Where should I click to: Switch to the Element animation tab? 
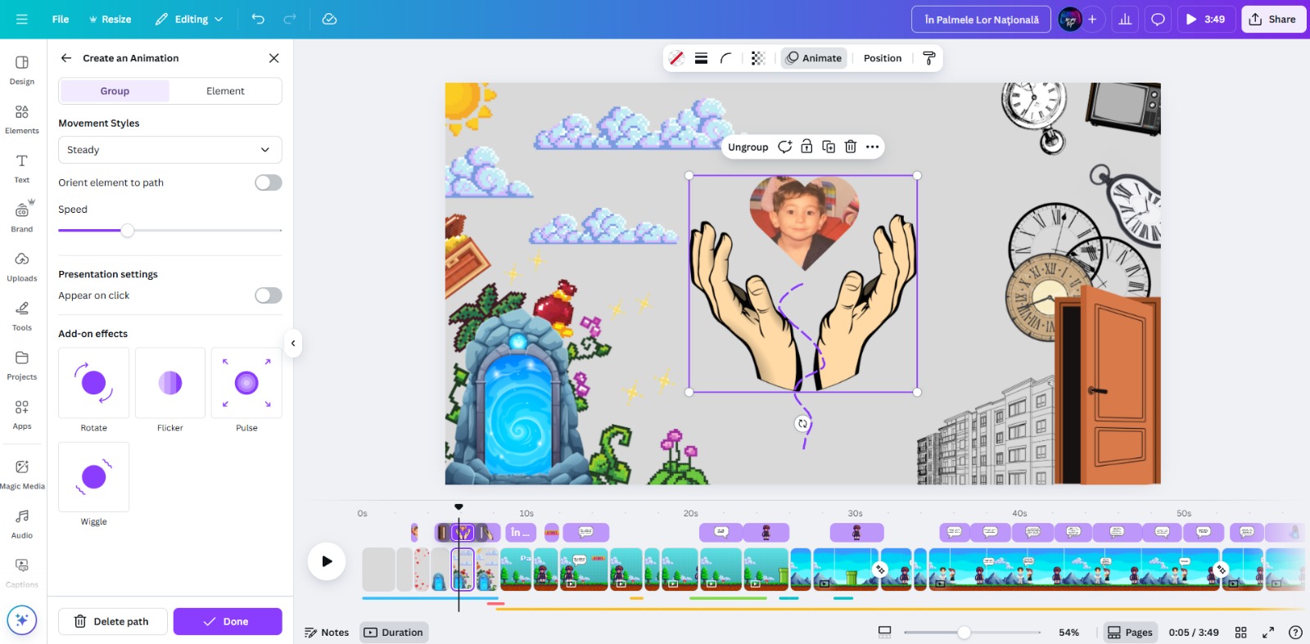225,91
